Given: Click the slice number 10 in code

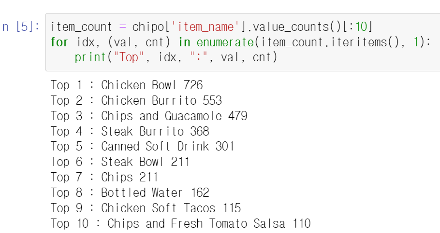Looking at the screenshot, I should click(361, 27).
